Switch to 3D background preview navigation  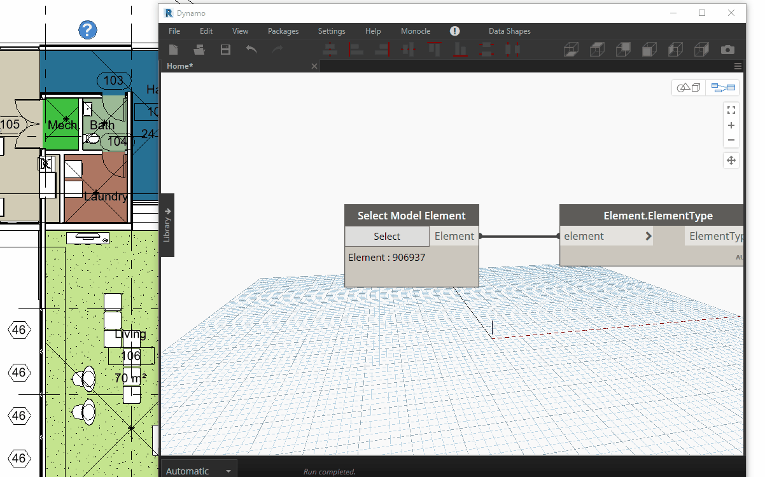(689, 88)
